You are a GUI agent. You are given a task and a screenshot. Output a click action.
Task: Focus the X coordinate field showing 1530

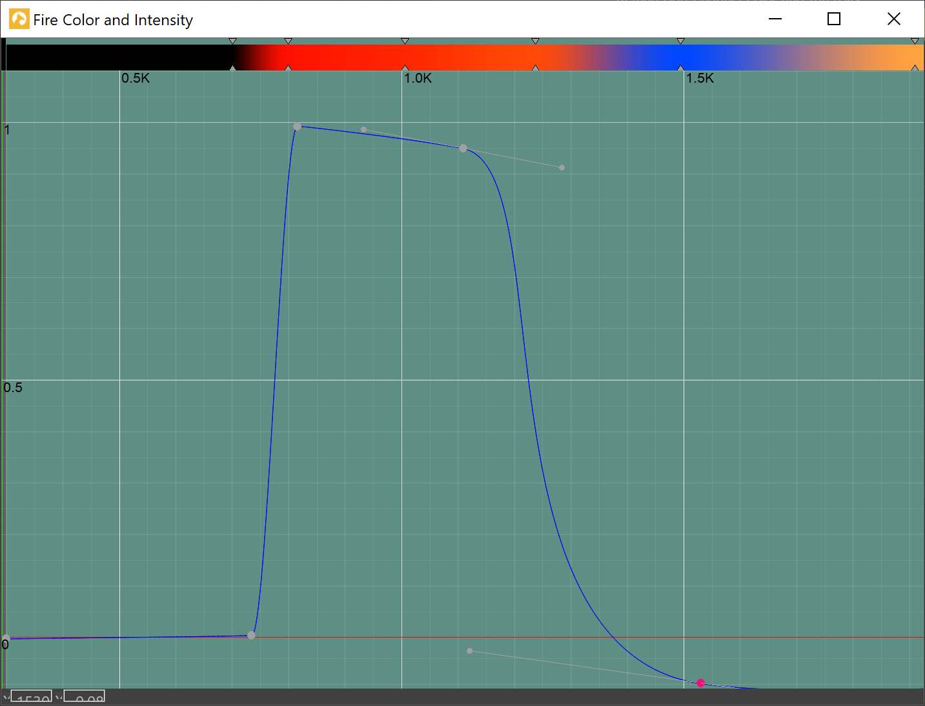pos(32,698)
